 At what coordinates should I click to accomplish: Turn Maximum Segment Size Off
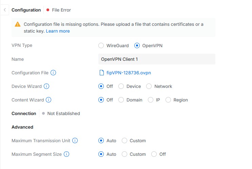click(x=154, y=154)
